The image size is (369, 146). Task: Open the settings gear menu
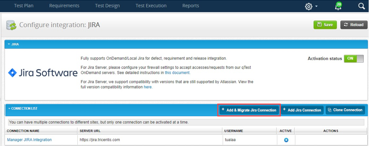[309, 6]
